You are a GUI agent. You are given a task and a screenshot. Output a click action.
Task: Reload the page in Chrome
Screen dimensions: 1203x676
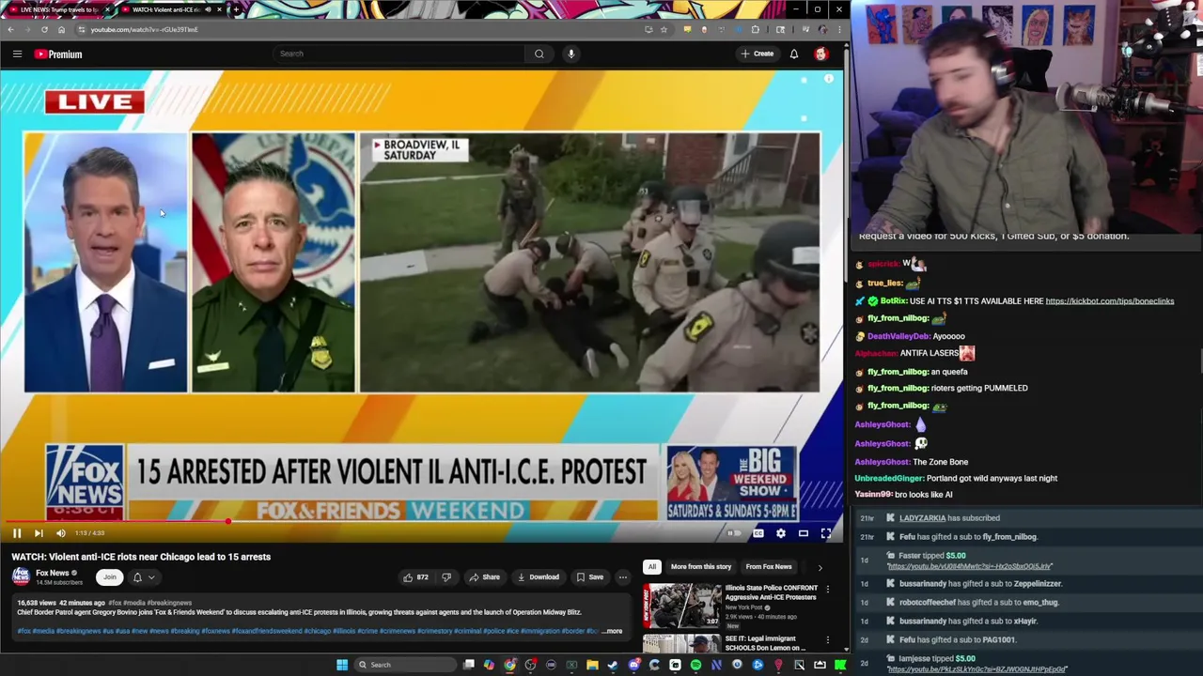click(44, 29)
